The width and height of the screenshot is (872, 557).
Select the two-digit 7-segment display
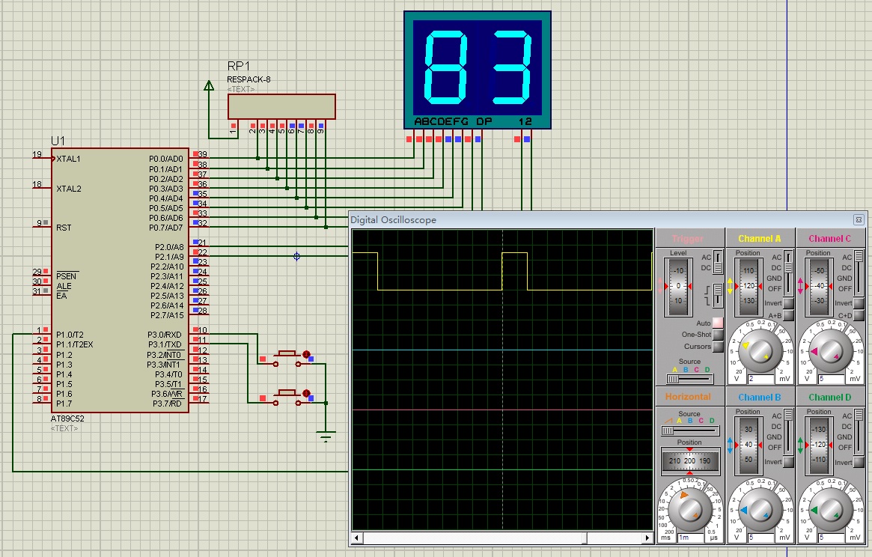click(x=477, y=70)
